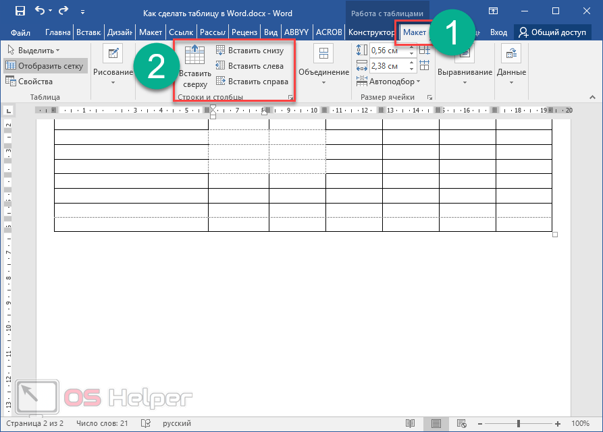Switch to the Конструктор tab

coord(371,32)
